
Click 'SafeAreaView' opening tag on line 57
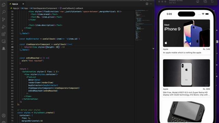point(29,72)
